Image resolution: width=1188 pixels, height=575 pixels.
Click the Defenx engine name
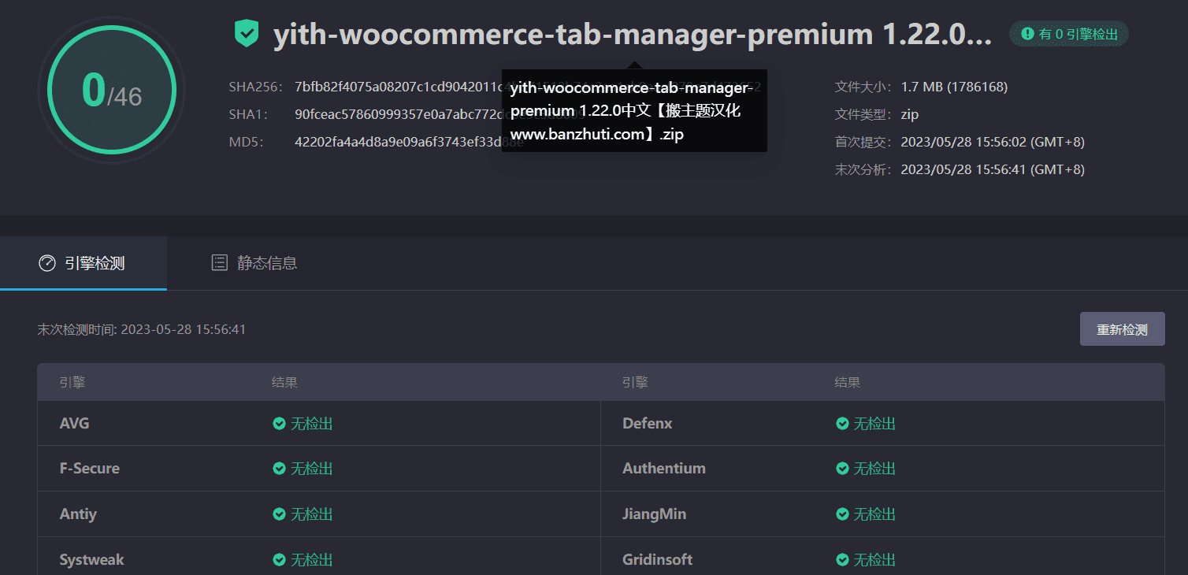(648, 424)
